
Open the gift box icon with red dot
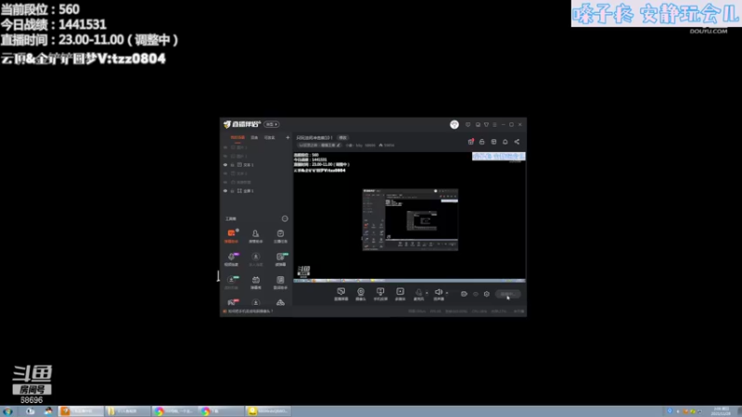471,142
